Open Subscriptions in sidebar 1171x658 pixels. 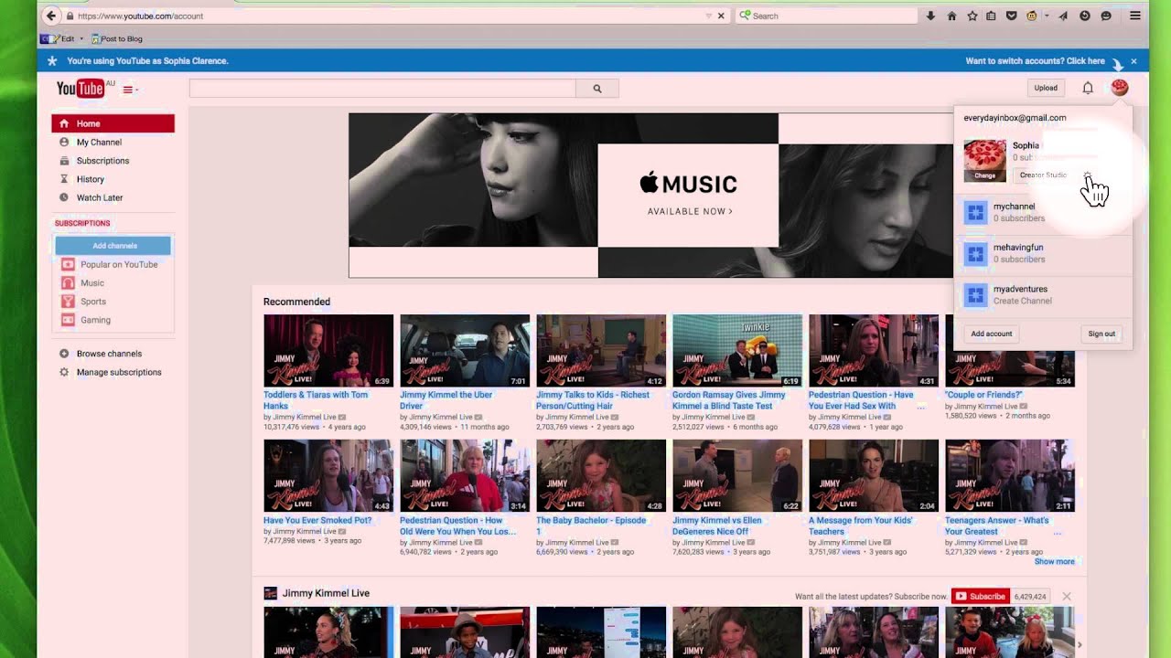(x=102, y=161)
